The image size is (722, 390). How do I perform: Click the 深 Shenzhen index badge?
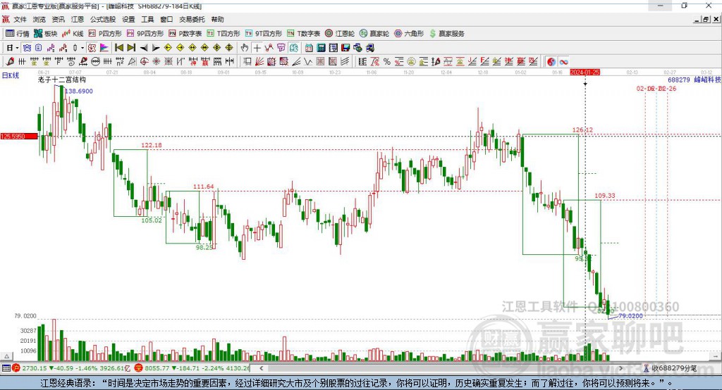(139, 368)
